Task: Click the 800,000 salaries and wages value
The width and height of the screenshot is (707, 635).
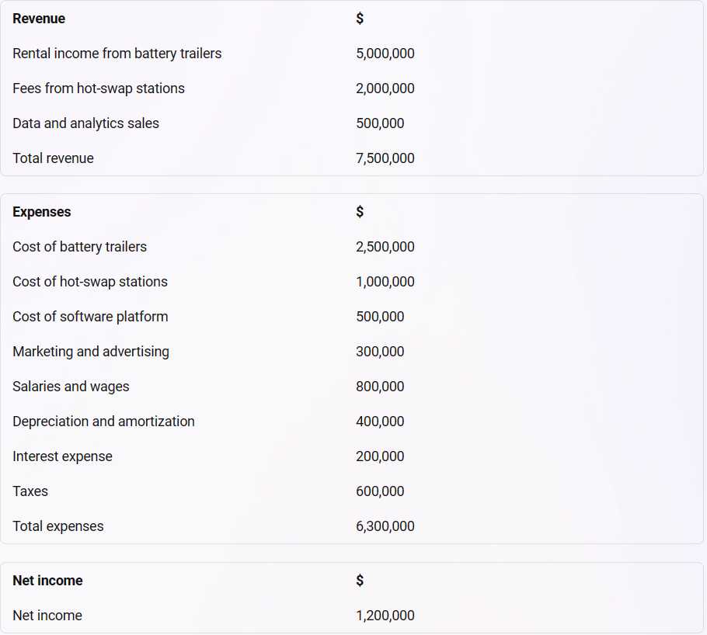Action: click(x=380, y=387)
